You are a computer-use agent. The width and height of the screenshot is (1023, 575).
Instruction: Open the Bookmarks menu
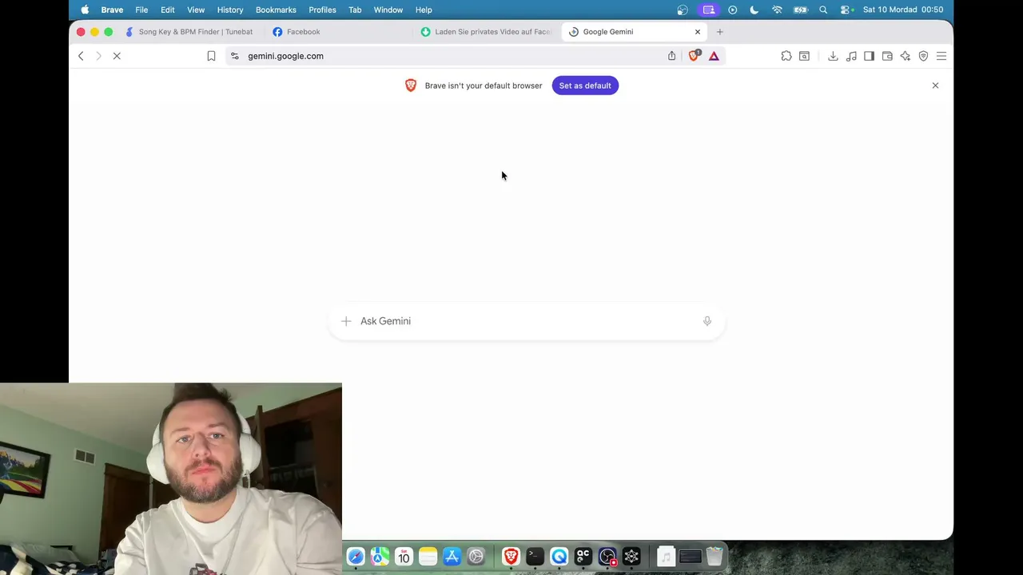click(x=276, y=10)
